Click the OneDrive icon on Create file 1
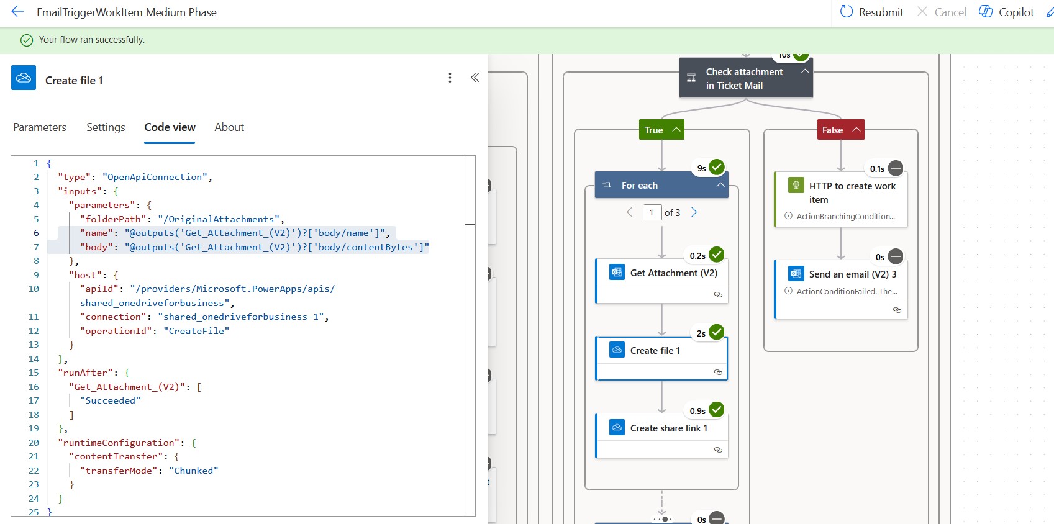 click(617, 350)
